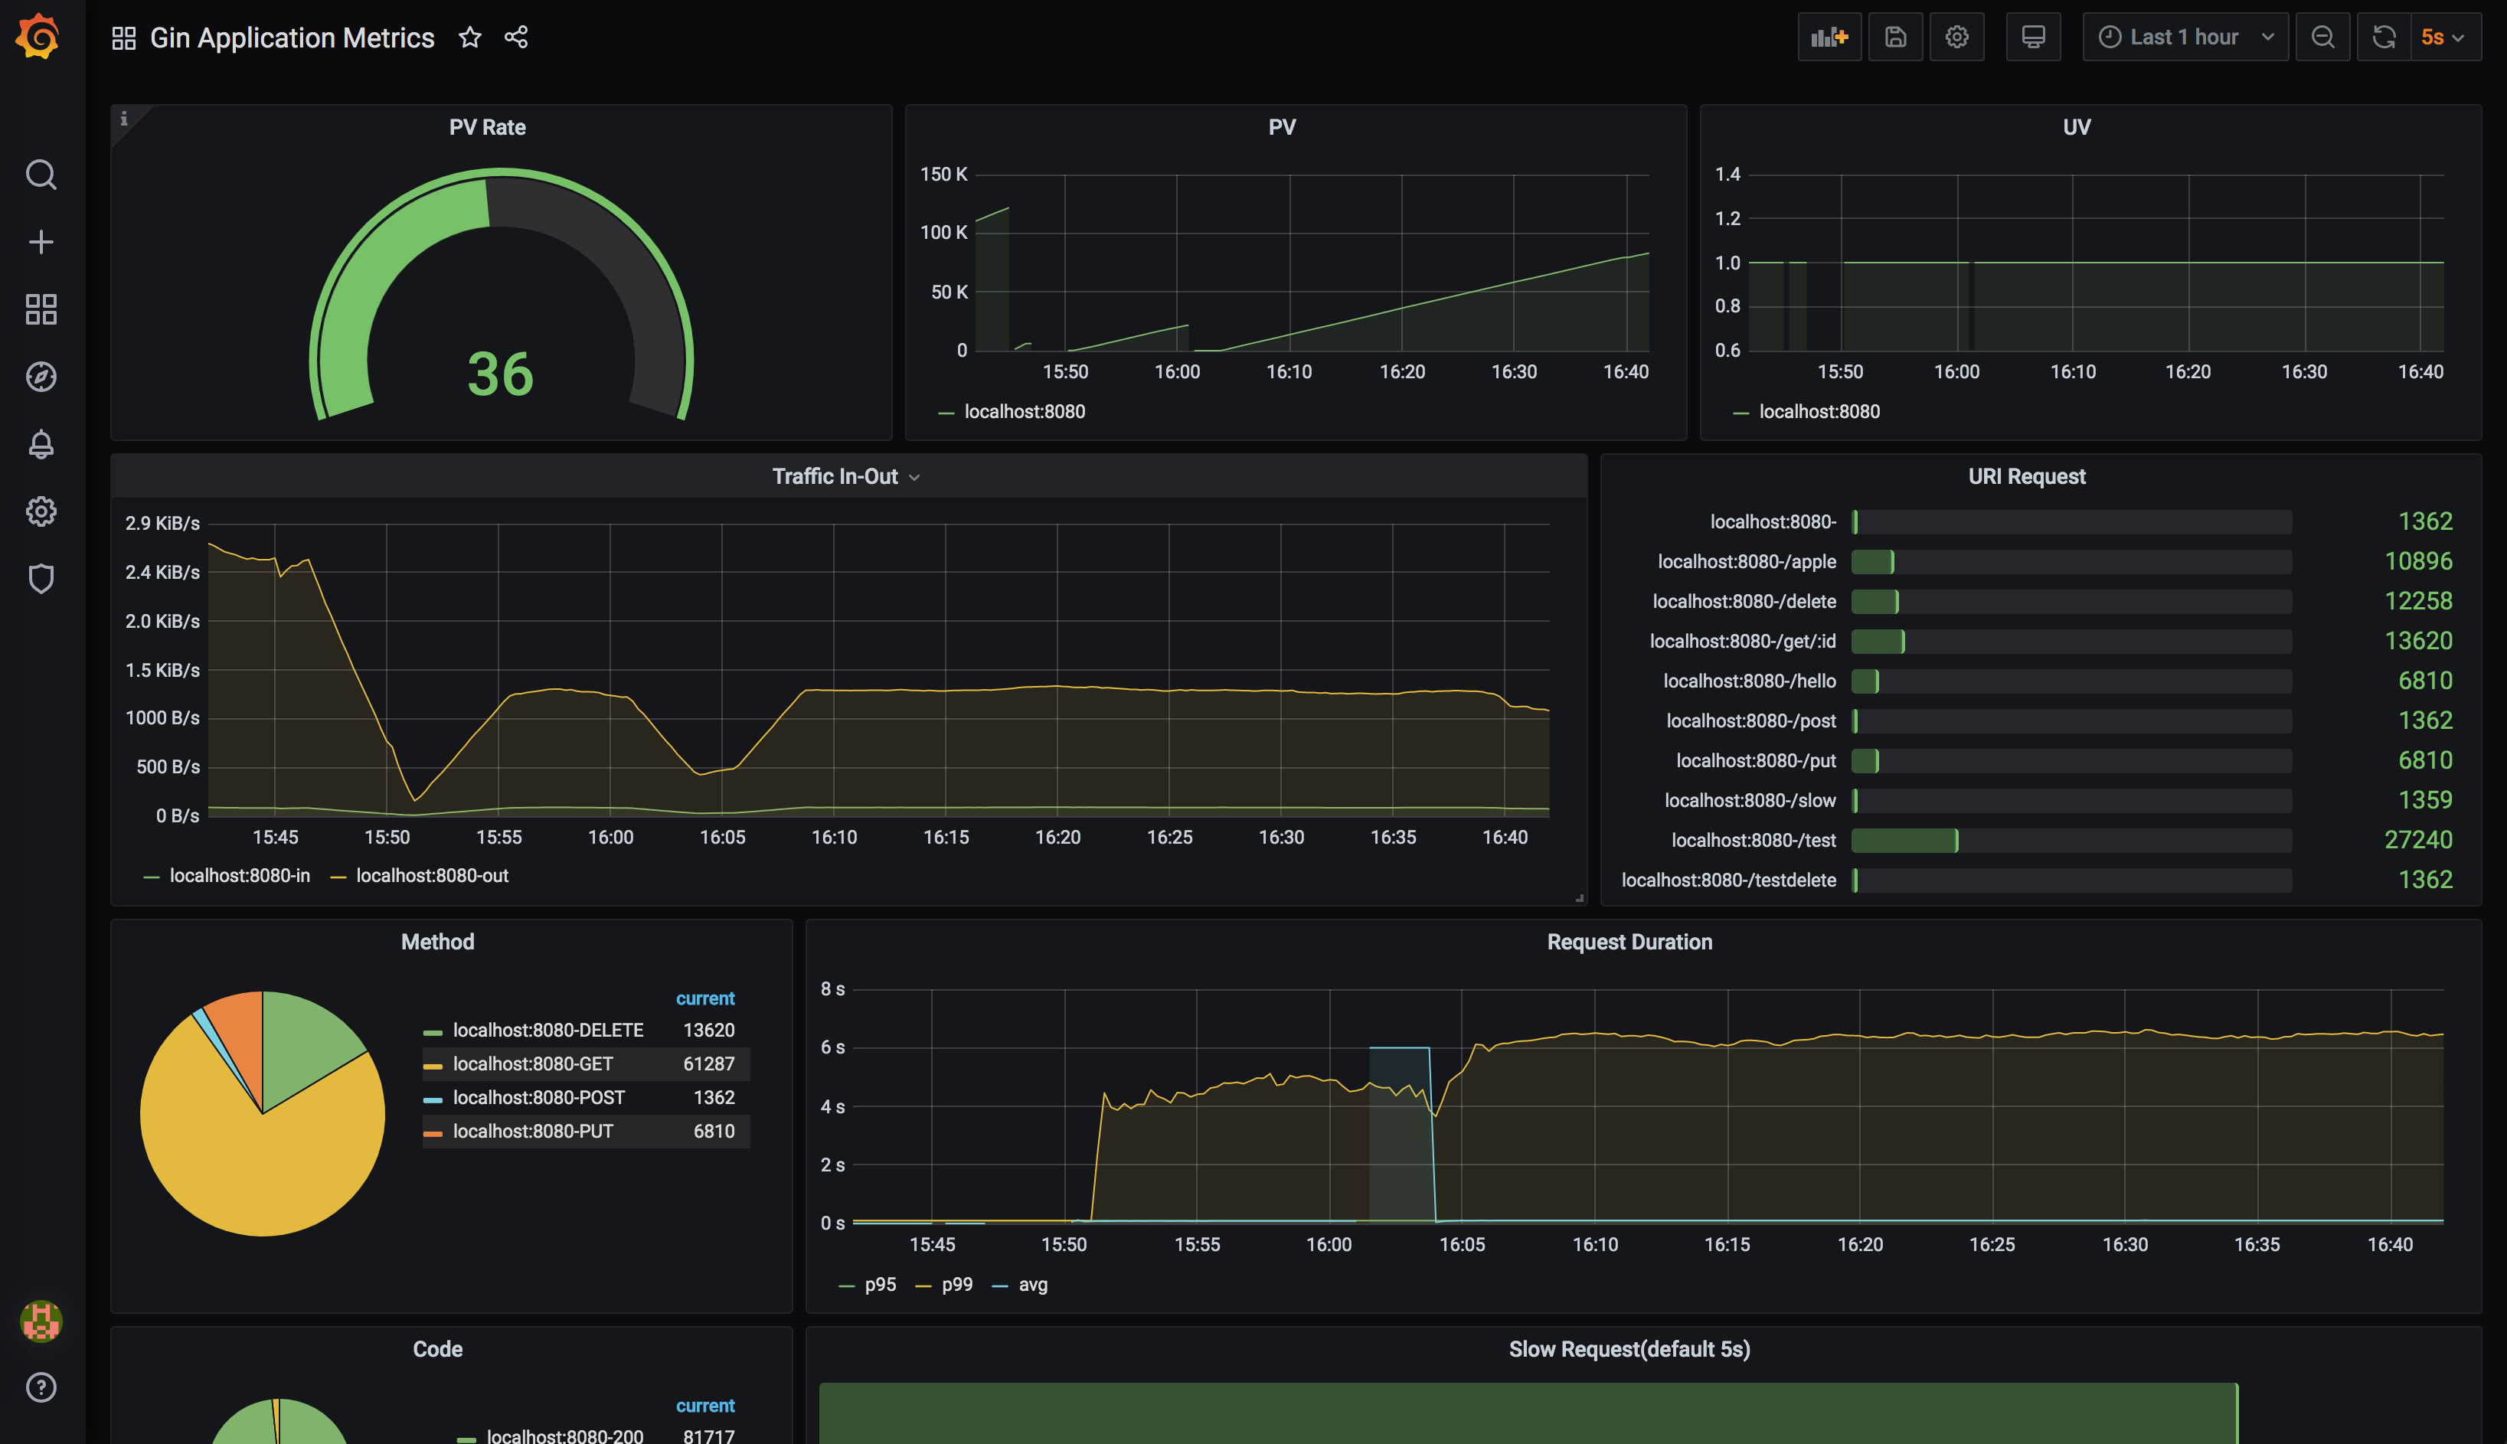This screenshot has width=2507, height=1444.
Task: Add a new panel to the dashboard
Action: click(1829, 37)
